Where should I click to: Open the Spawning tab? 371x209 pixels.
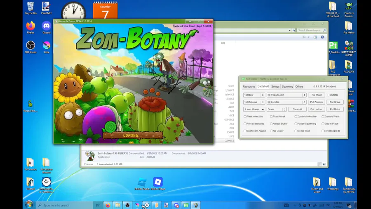[287, 86]
